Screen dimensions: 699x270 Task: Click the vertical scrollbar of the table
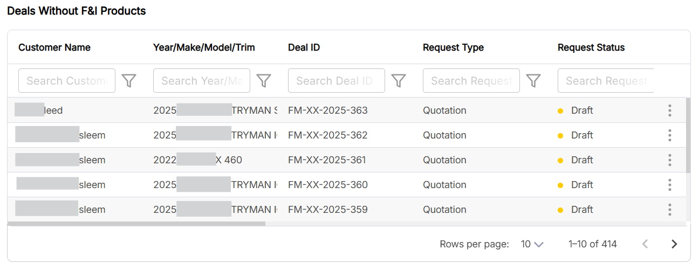(x=688, y=135)
